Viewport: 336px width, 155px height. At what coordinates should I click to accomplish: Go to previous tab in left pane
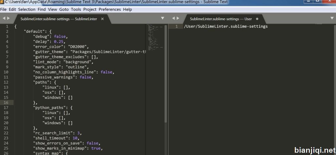[x=4, y=18]
